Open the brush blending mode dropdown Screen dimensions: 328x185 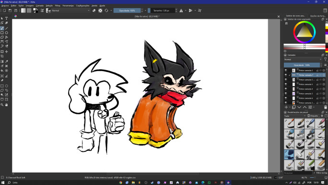click(70, 11)
